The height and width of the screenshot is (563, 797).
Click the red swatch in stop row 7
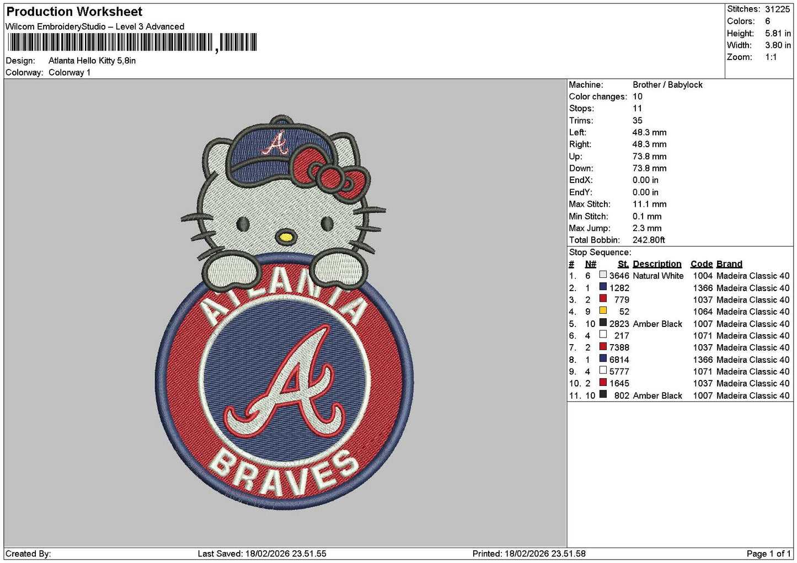603,346
